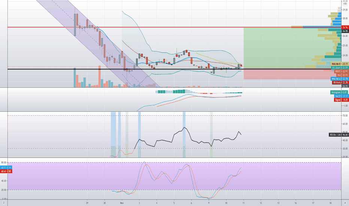Click the '80.00' stochastic axis level
This screenshot has height=206, width=349.
pyautogui.click(x=4, y=163)
